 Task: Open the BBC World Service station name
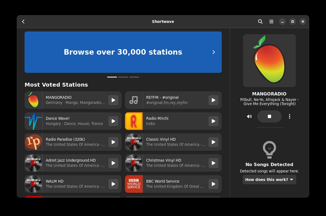pyautogui.click(x=162, y=181)
